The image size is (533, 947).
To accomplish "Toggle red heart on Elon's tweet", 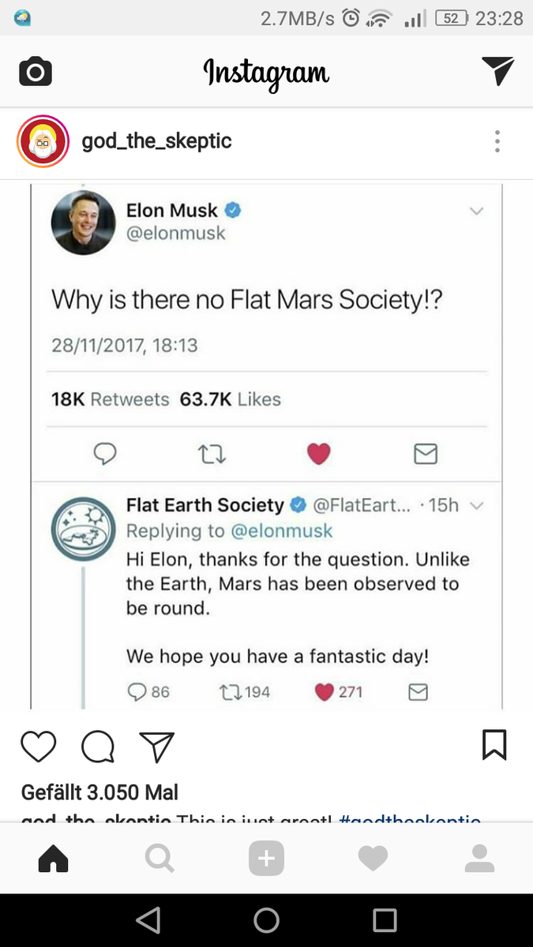I will (x=318, y=453).
